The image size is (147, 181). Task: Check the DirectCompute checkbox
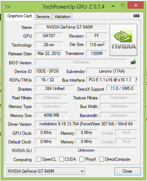coord(101,159)
